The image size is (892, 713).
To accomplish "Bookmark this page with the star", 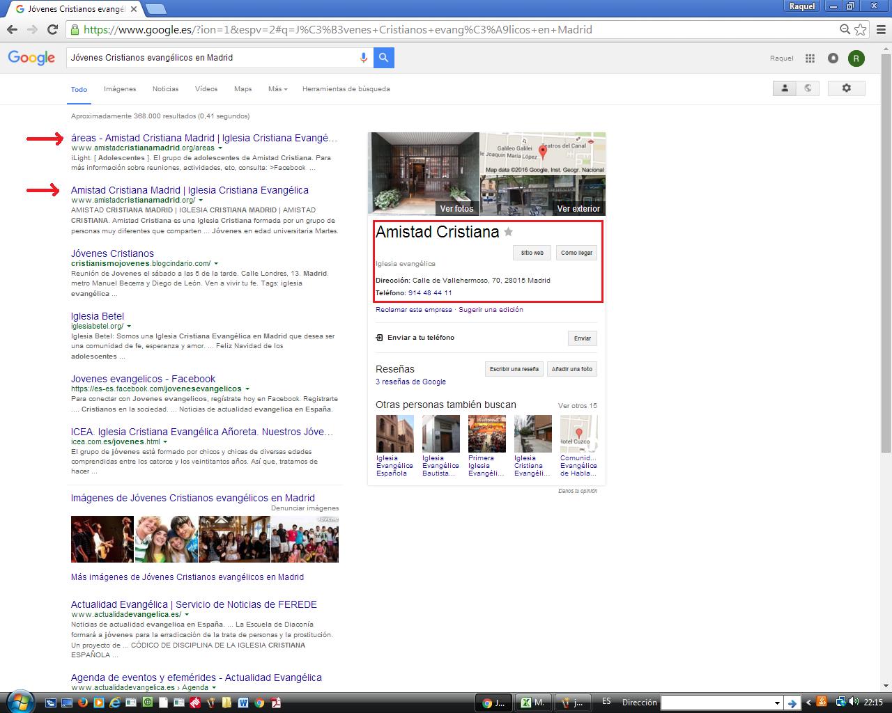I will click(x=861, y=29).
